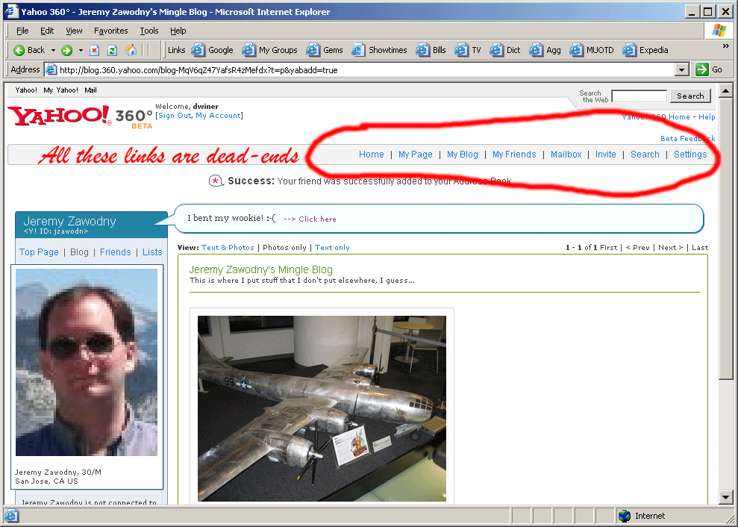Click the airplane model photo thumbnail

coord(322,408)
